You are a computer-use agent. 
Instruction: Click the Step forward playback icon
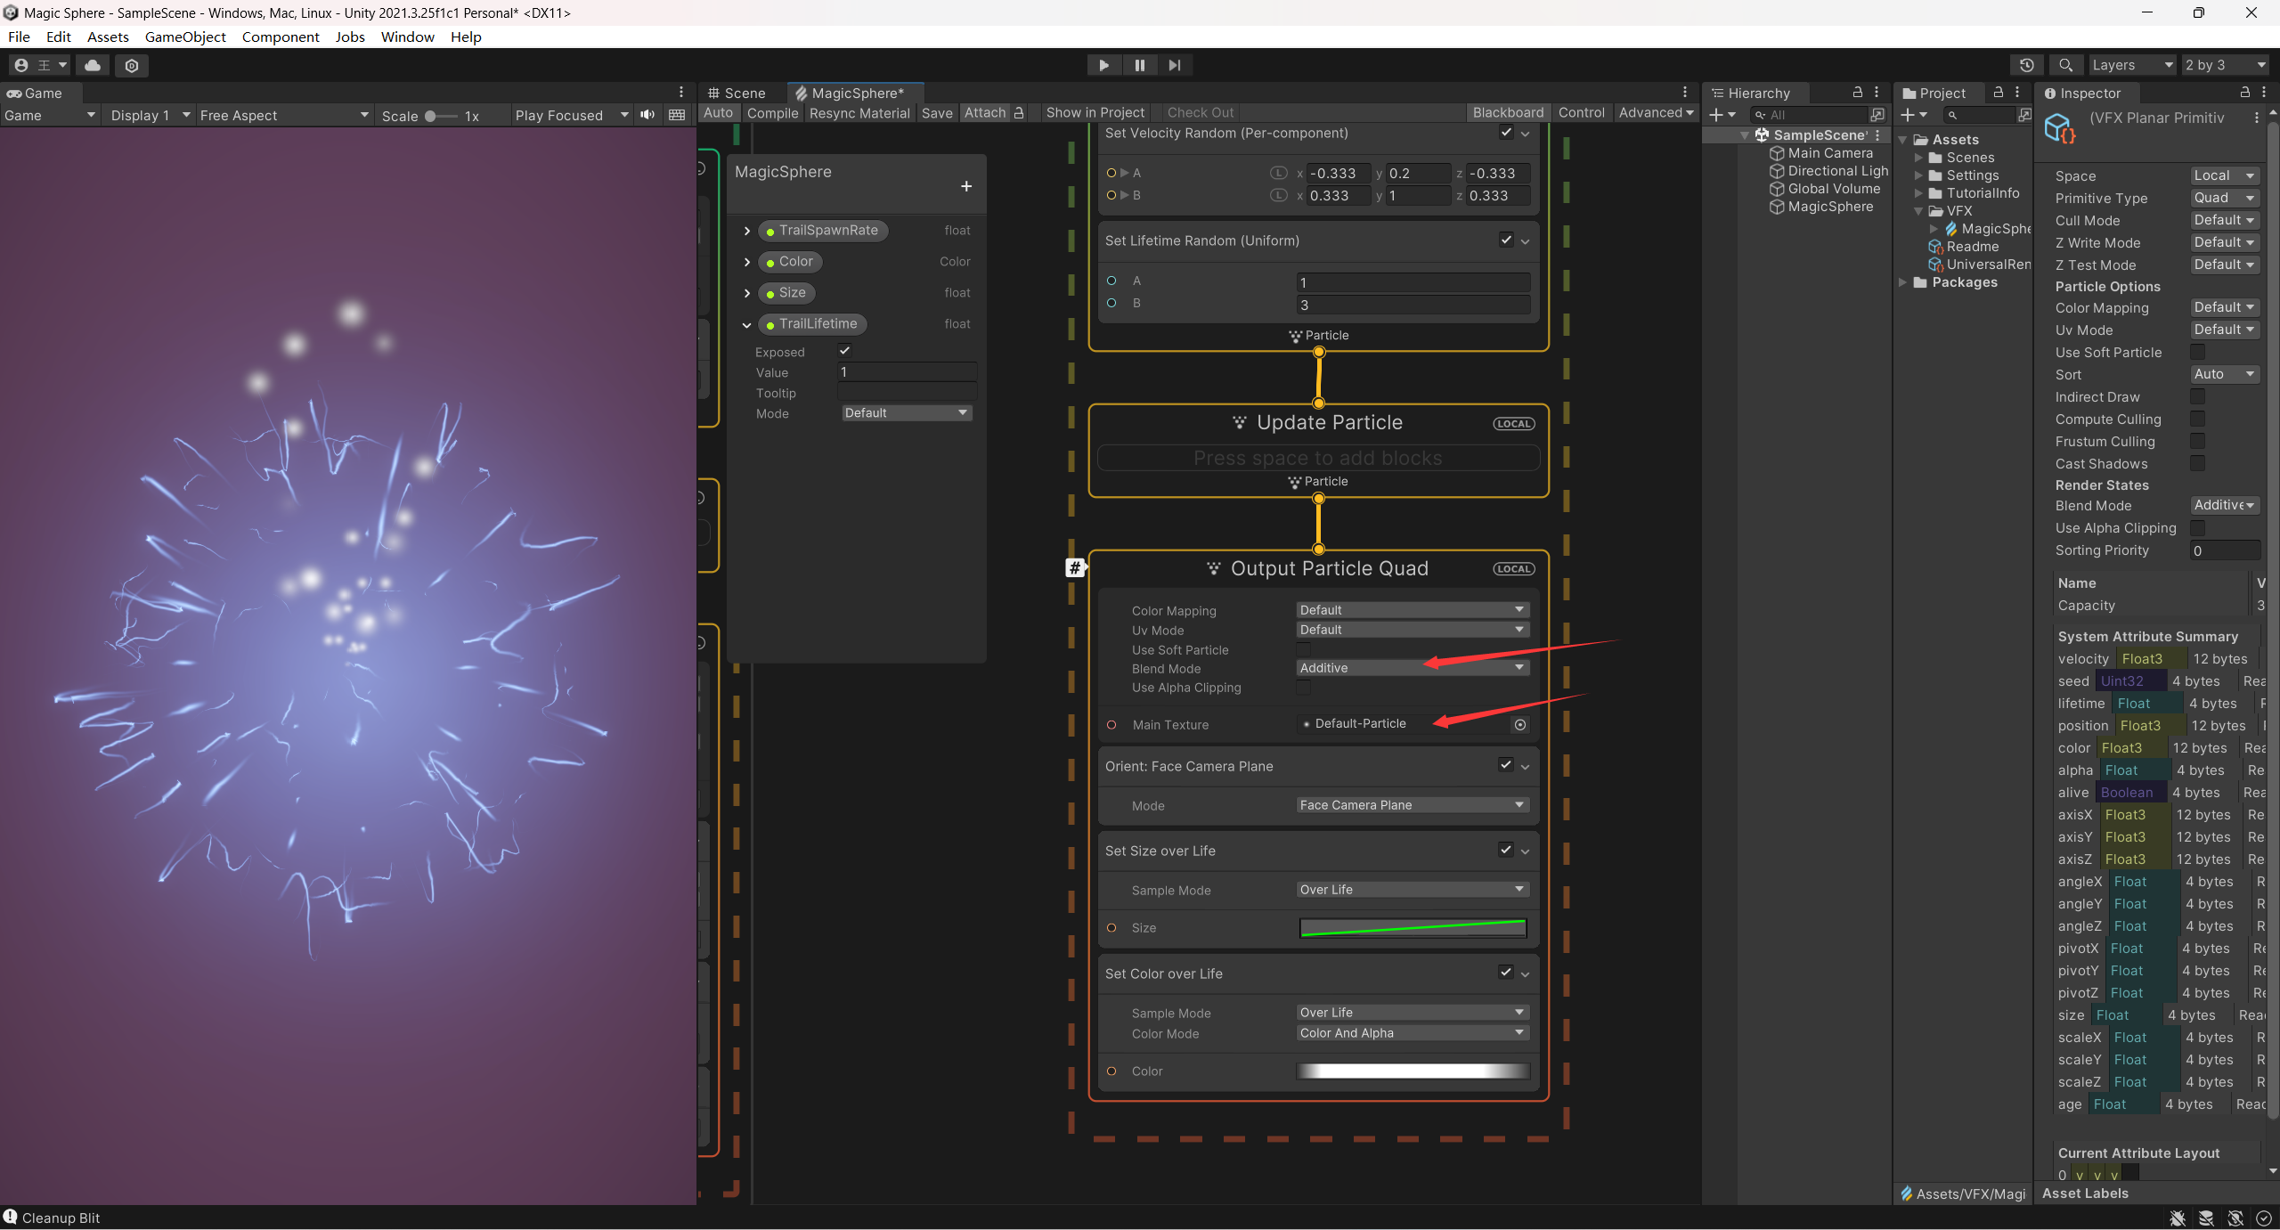pyautogui.click(x=1175, y=65)
